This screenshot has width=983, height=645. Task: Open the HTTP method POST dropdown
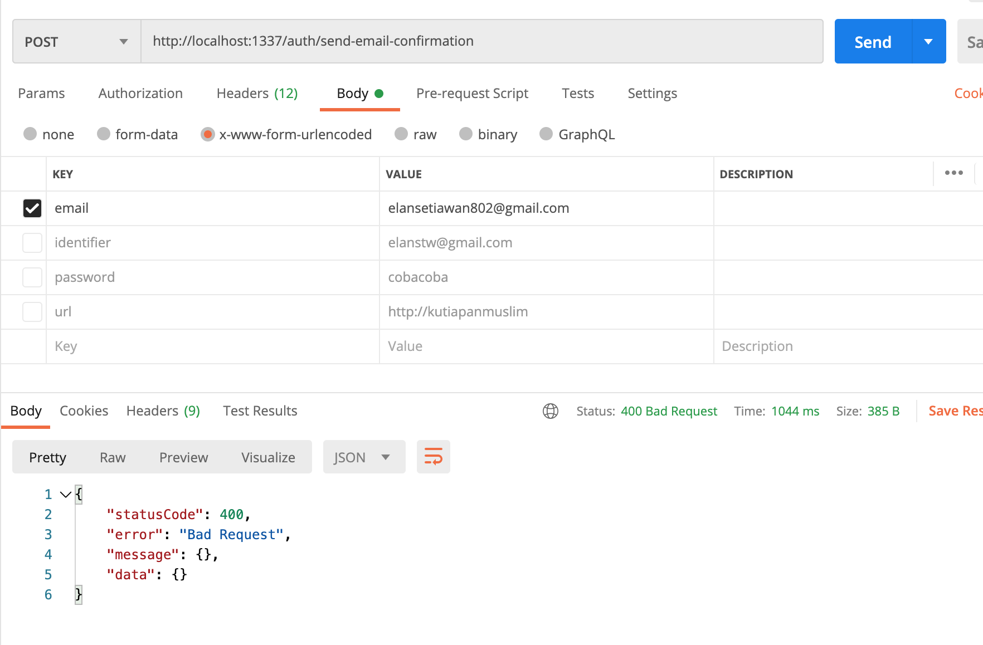[x=77, y=42]
